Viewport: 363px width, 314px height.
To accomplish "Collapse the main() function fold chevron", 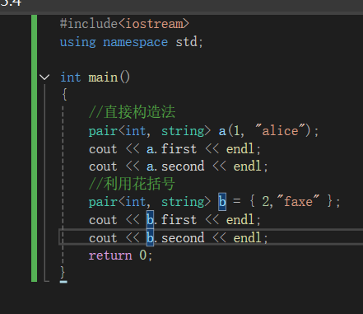I will [x=44, y=77].
